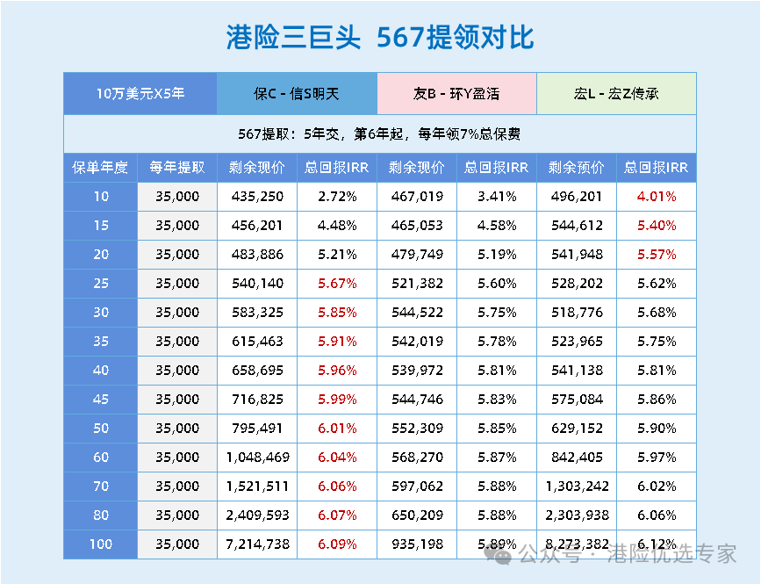Select policy year 100 row label

100,544
